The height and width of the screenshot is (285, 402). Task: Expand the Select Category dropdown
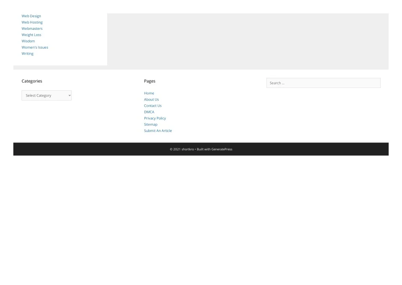(x=46, y=95)
